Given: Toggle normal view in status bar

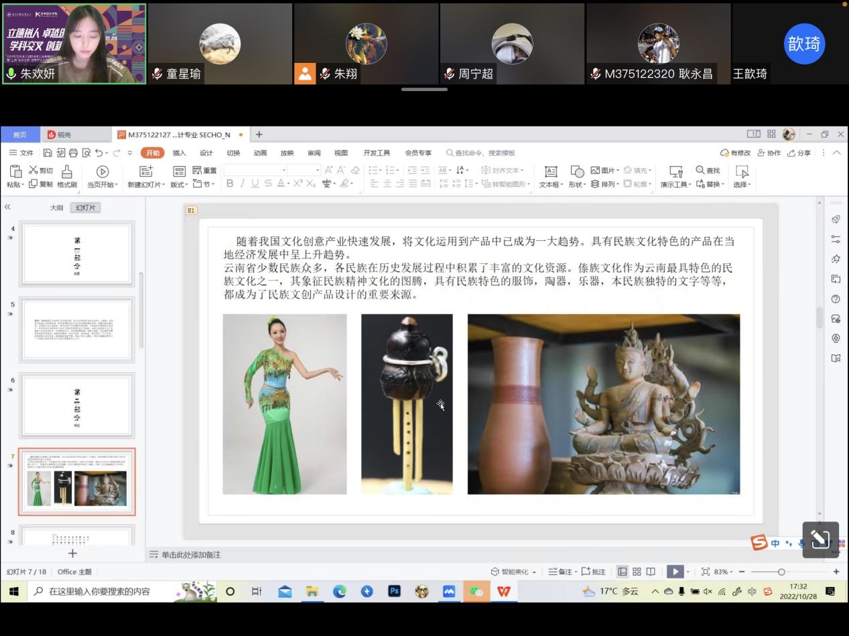Looking at the screenshot, I should (x=623, y=572).
